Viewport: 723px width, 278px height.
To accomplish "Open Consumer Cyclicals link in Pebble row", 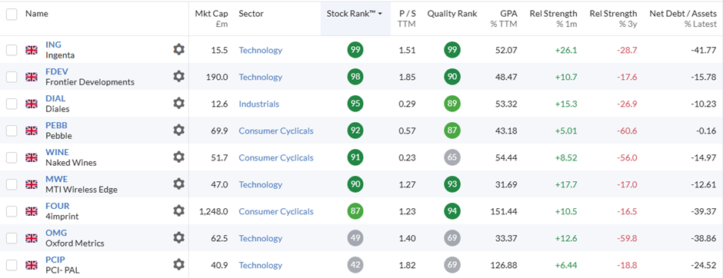I will pyautogui.click(x=275, y=131).
